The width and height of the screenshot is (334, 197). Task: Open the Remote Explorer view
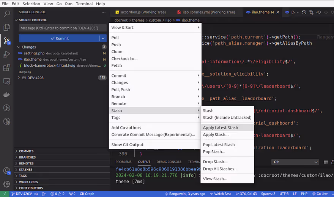point(6,81)
